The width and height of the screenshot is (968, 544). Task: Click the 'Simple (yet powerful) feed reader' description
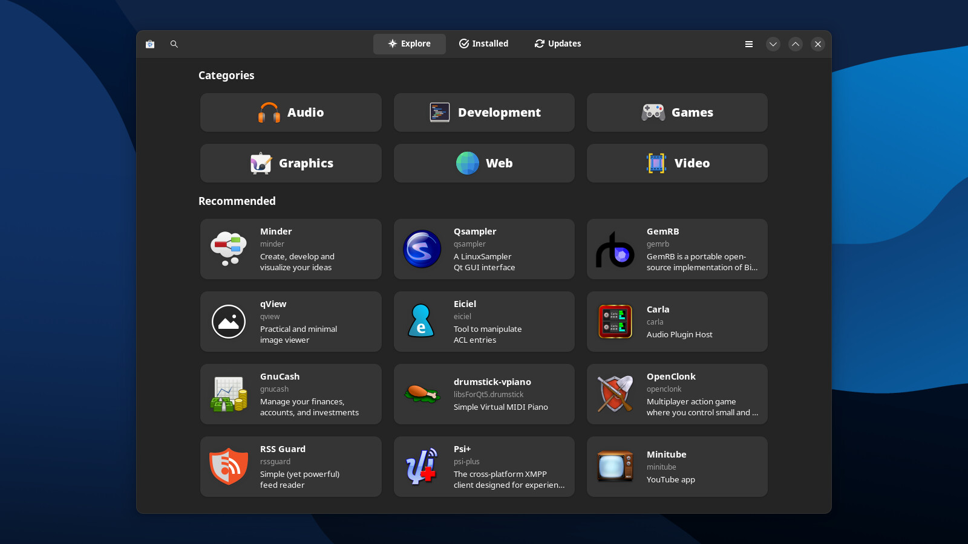(x=300, y=479)
